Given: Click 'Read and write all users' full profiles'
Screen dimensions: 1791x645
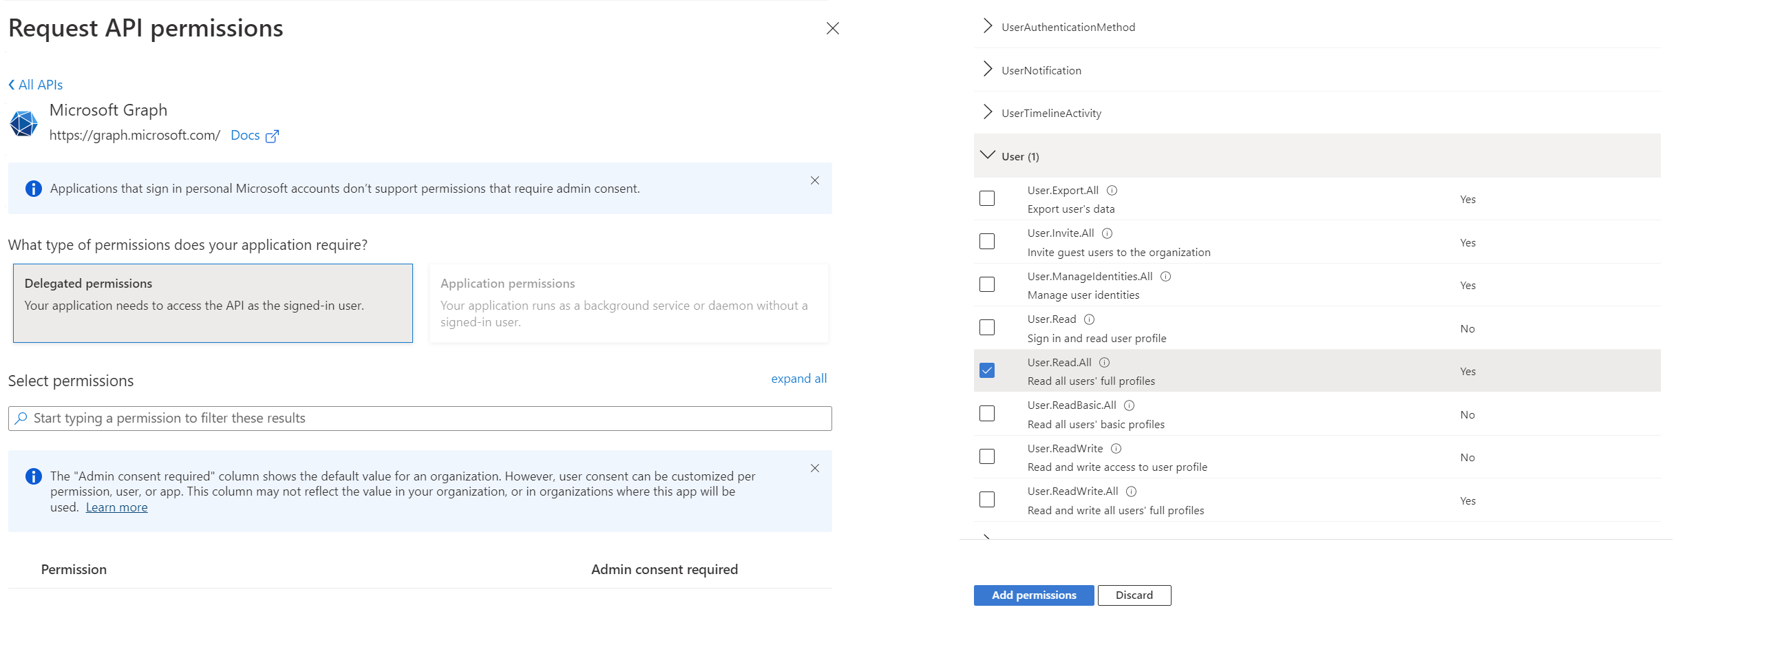Looking at the screenshot, I should (x=1115, y=511).
